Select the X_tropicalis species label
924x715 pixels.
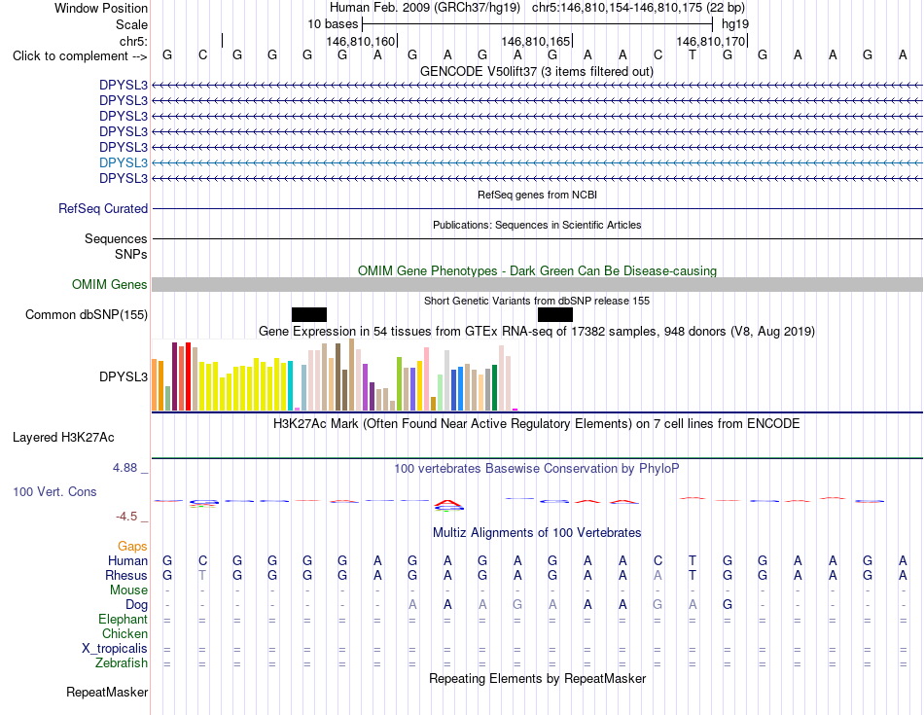tap(115, 649)
